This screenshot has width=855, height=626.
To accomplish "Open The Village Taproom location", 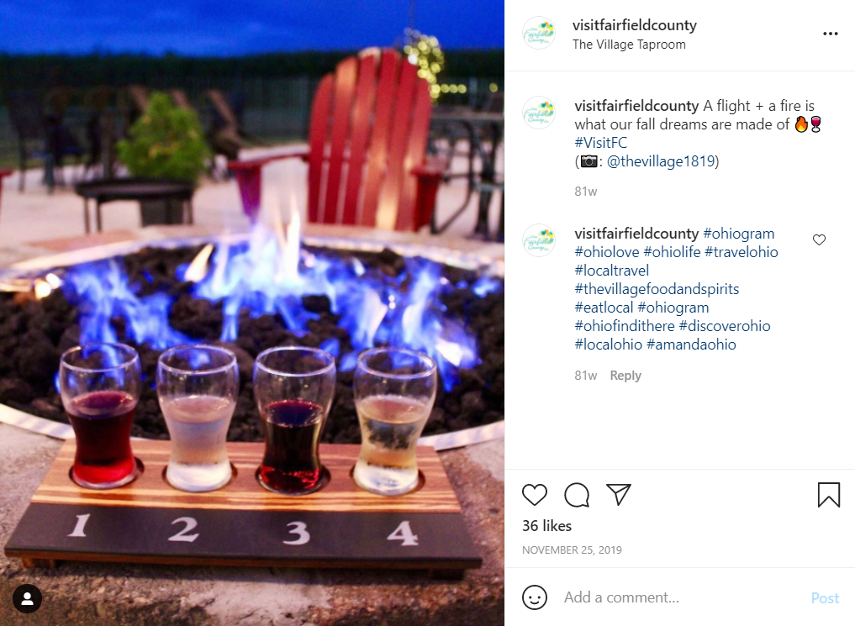I will 629,45.
